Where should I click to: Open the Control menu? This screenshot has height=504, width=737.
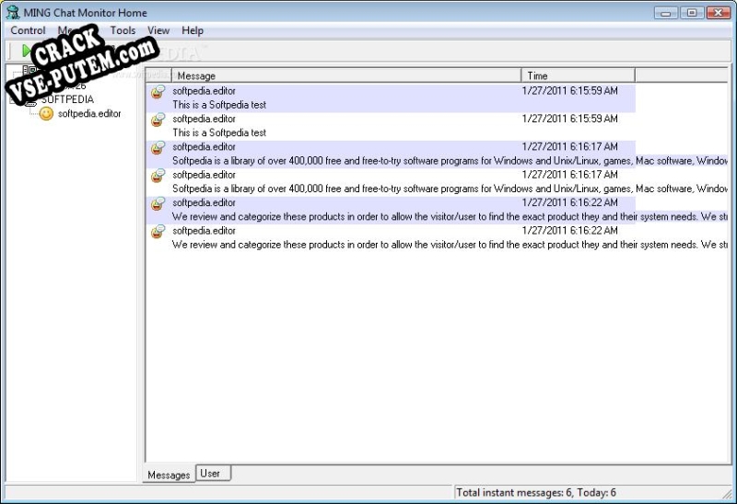coord(28,30)
